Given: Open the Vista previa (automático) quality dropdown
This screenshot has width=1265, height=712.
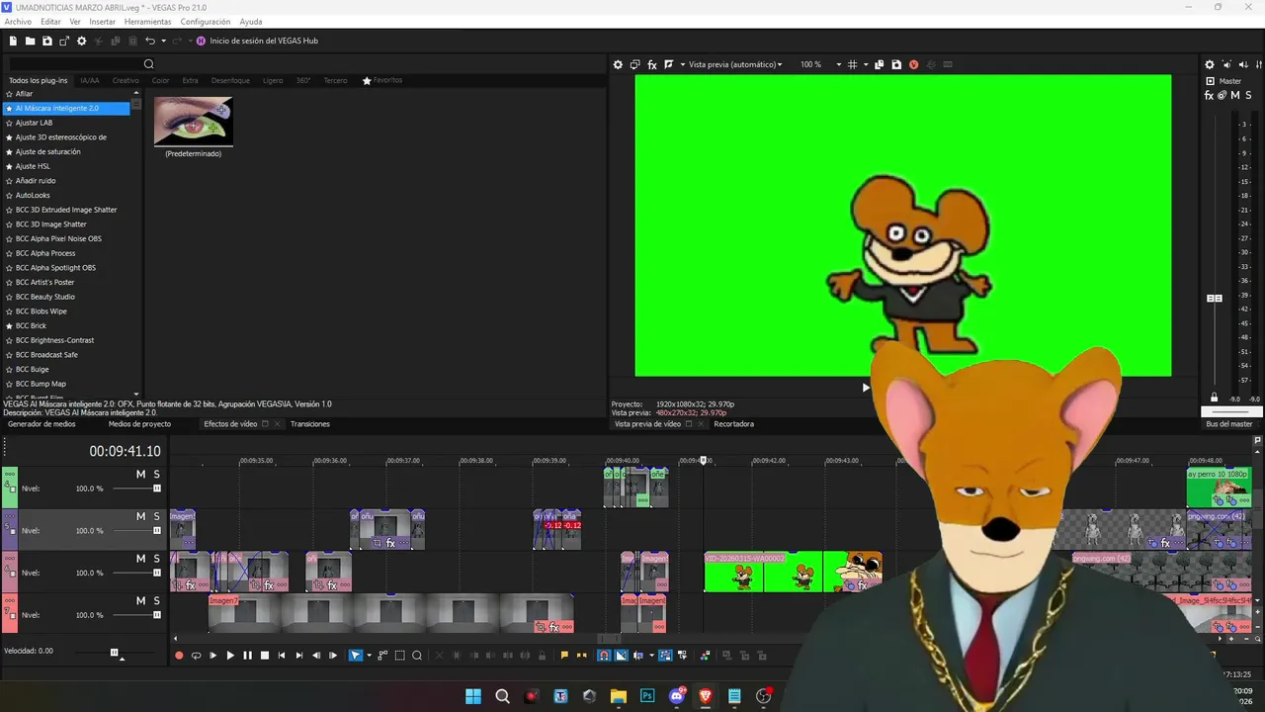Looking at the screenshot, I should click(x=734, y=64).
